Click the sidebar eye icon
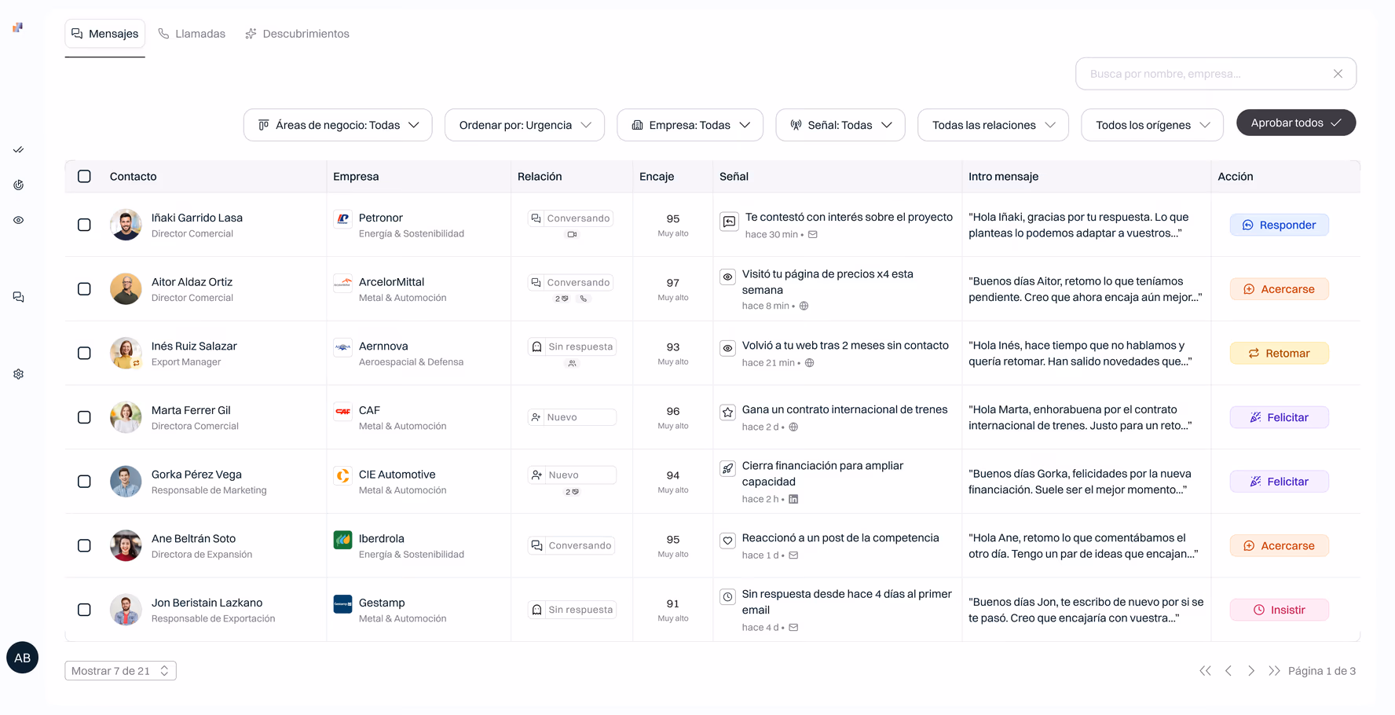Screen dimensions: 1395x715 (x=18, y=220)
